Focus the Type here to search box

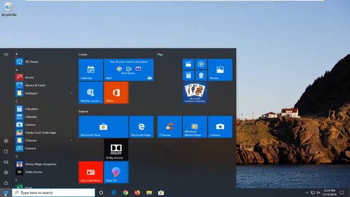(x=54, y=193)
